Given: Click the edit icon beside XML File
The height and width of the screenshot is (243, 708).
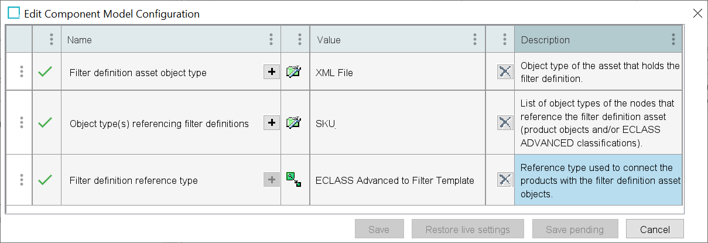Looking at the screenshot, I should pyautogui.click(x=293, y=72).
